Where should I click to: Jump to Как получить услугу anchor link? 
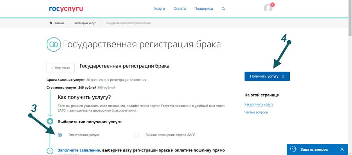[259, 105]
